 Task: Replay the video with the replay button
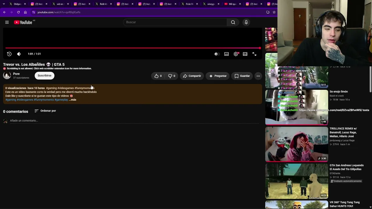(9, 54)
